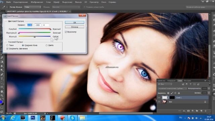Click the Cyan-Red slider handle

[x=50, y=29]
